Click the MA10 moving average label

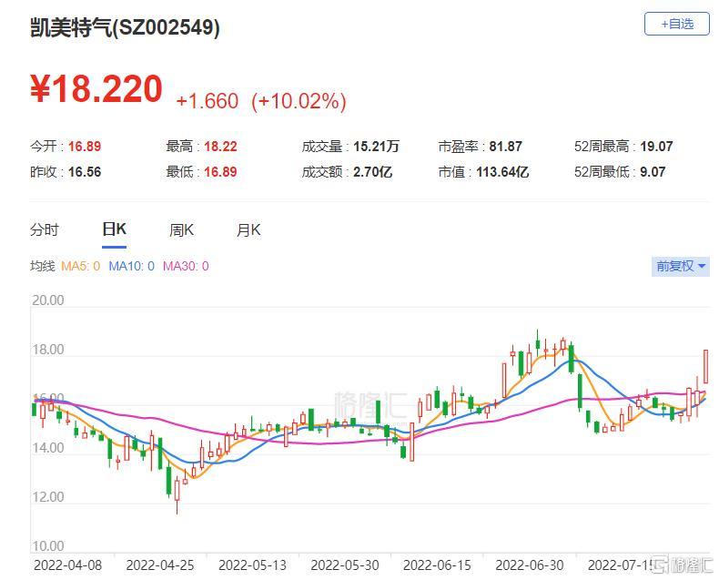tap(131, 266)
